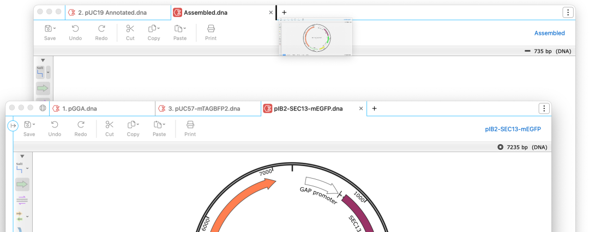Click Paste in the Assembled window toolbar
This screenshot has width=589, height=232.
(x=179, y=33)
